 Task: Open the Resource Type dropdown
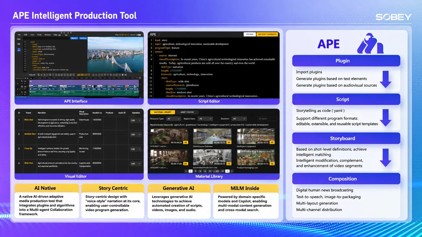pyautogui.click(x=173, y=119)
